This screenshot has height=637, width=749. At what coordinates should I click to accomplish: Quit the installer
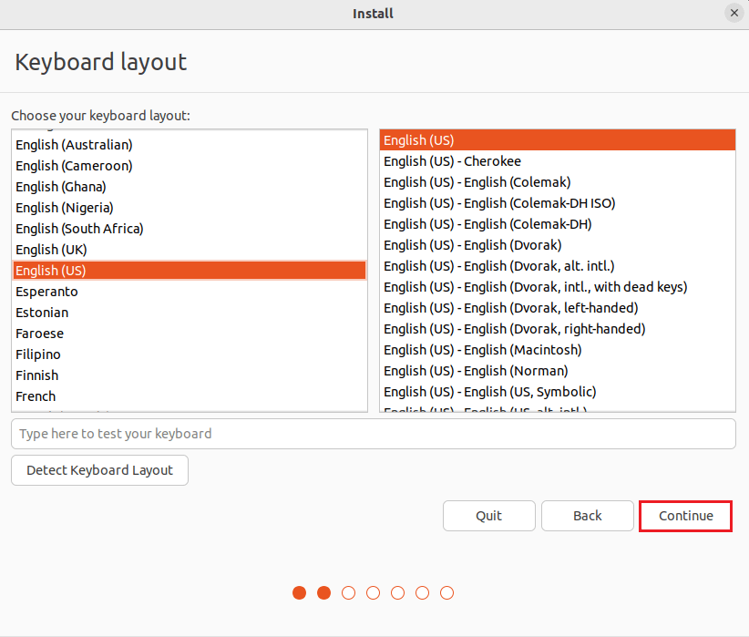click(x=488, y=516)
